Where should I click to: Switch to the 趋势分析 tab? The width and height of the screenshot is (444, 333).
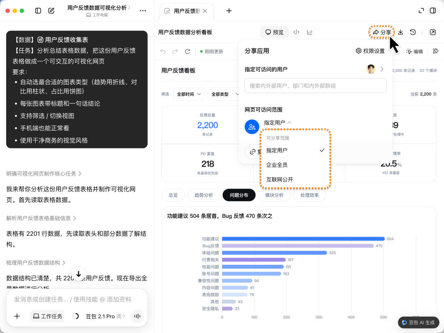coord(203,195)
